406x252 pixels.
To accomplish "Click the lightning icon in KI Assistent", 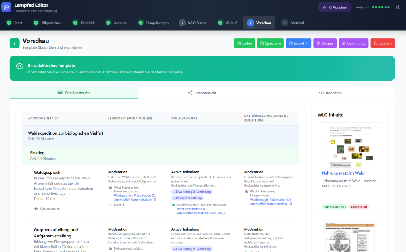I will click(324, 7).
